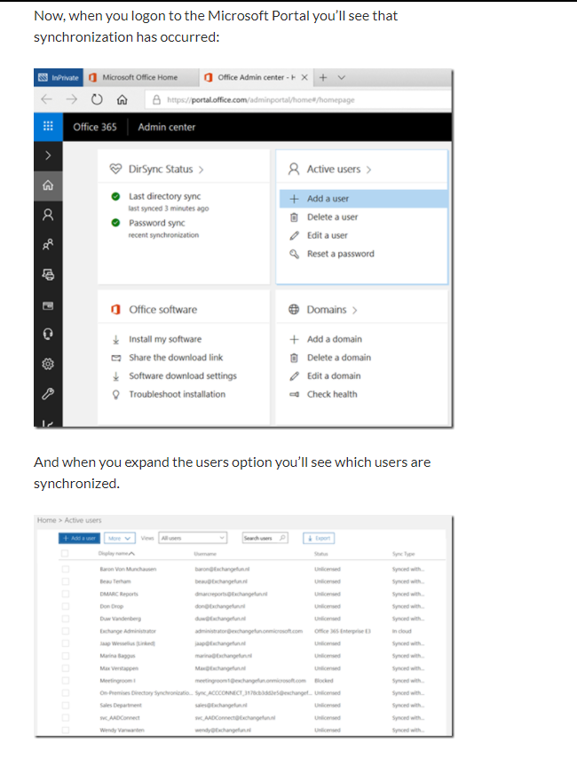This screenshot has width=577, height=758.
Task: Click Home in the breadcrumb
Action: [x=46, y=520]
